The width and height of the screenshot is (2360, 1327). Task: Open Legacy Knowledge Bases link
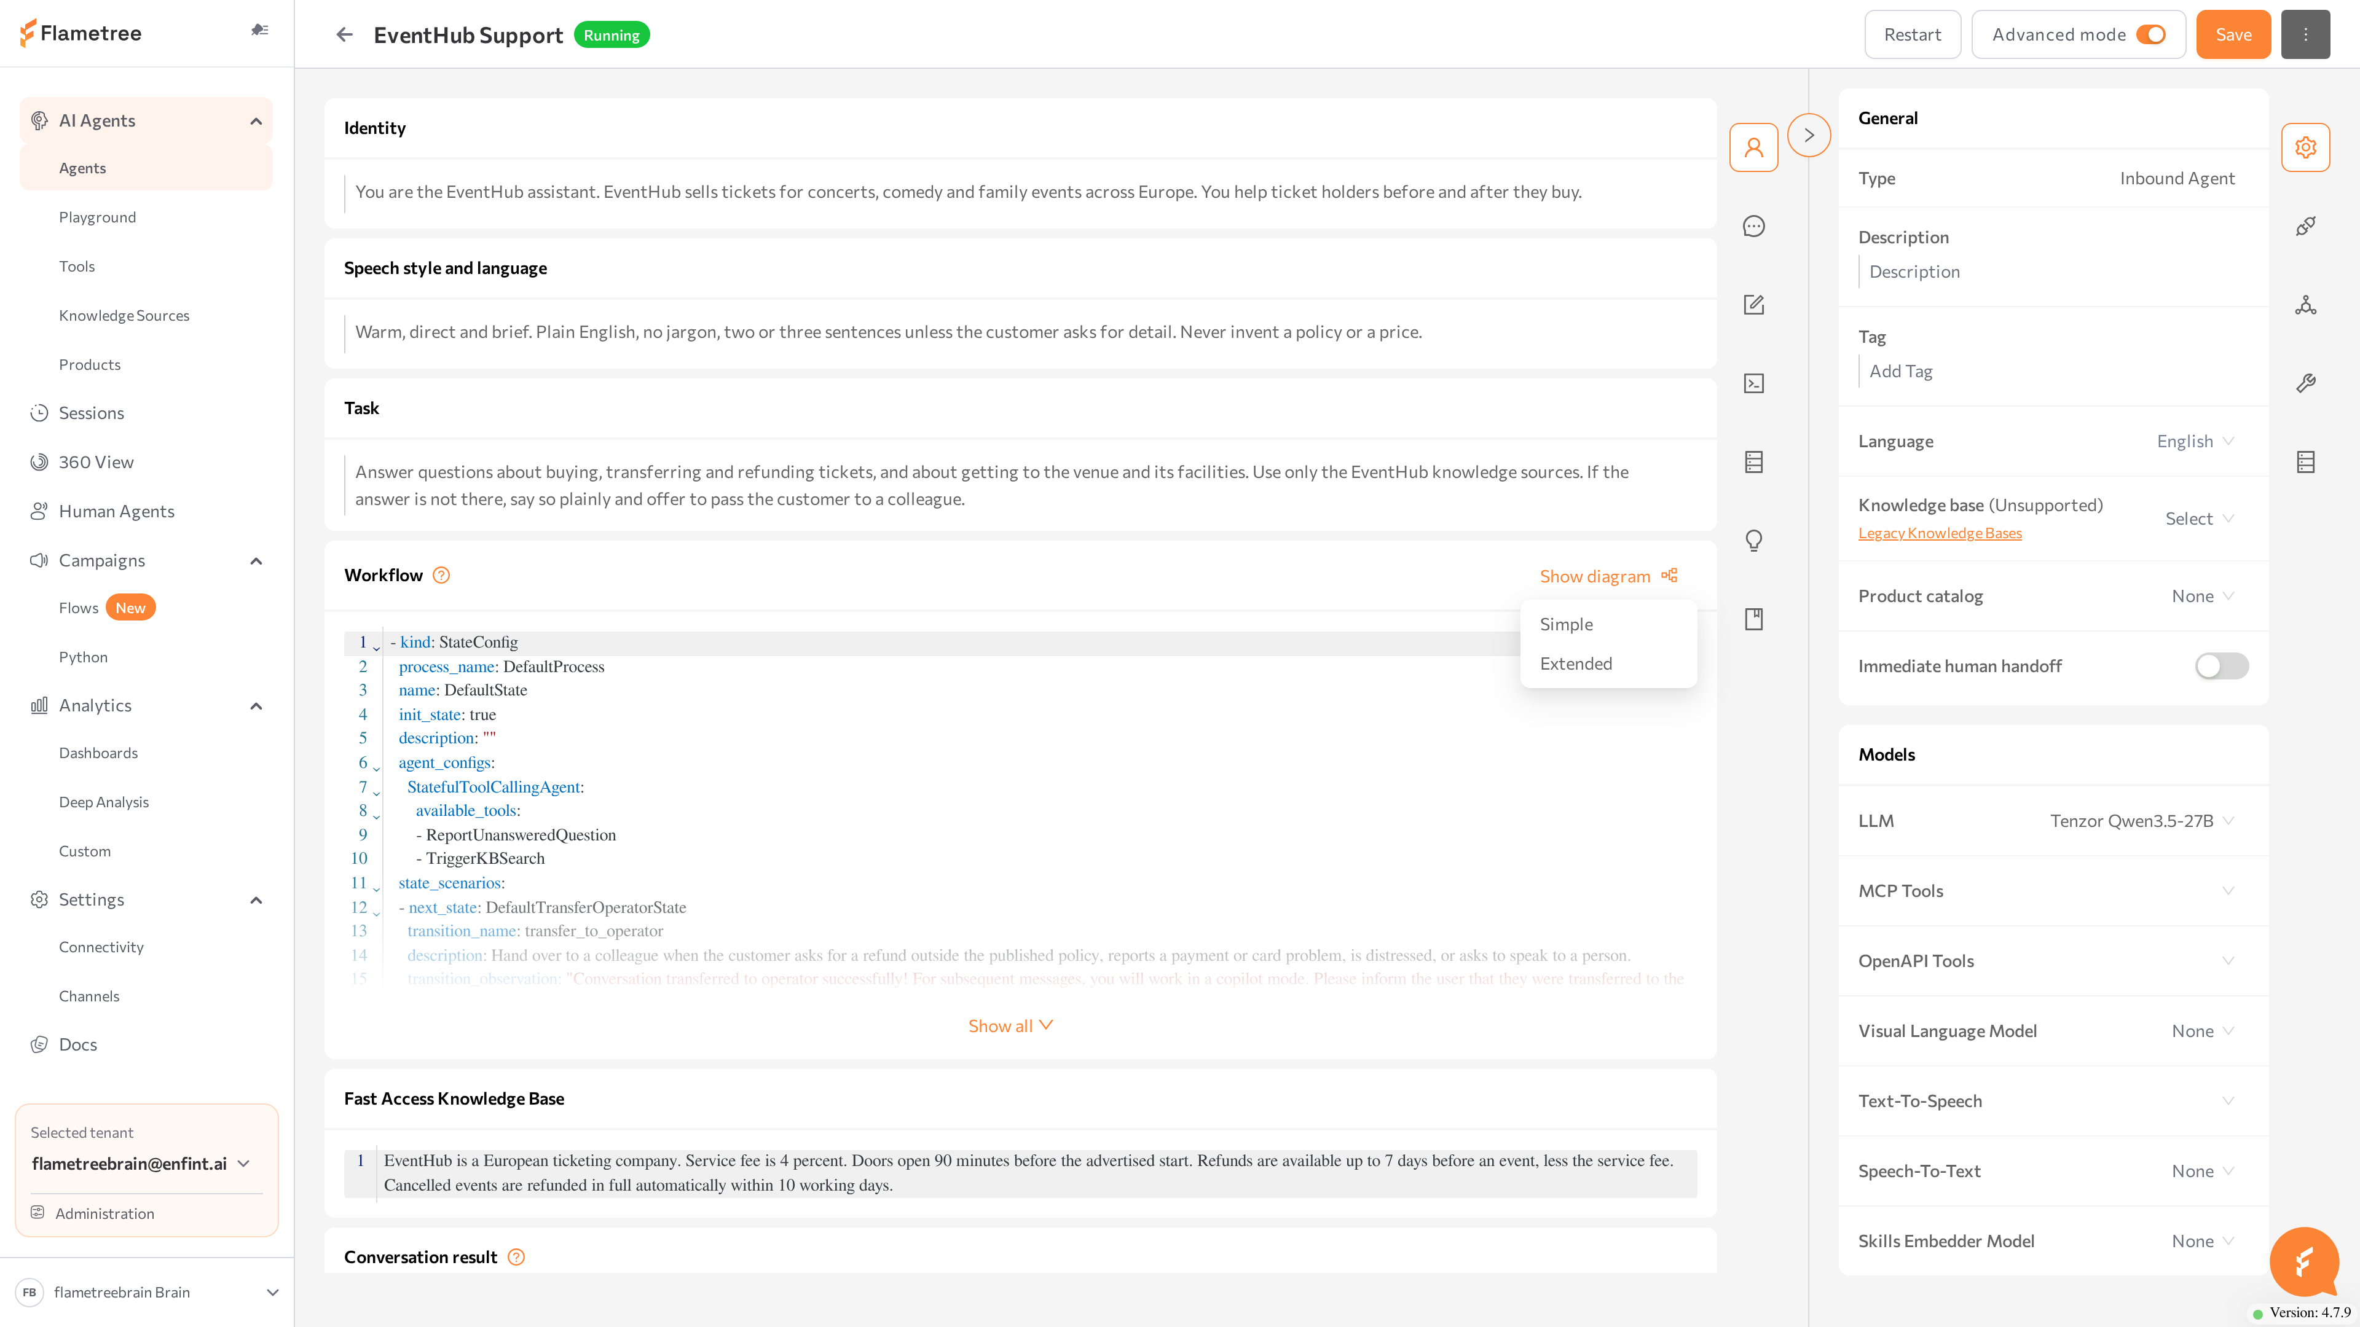(x=1940, y=533)
